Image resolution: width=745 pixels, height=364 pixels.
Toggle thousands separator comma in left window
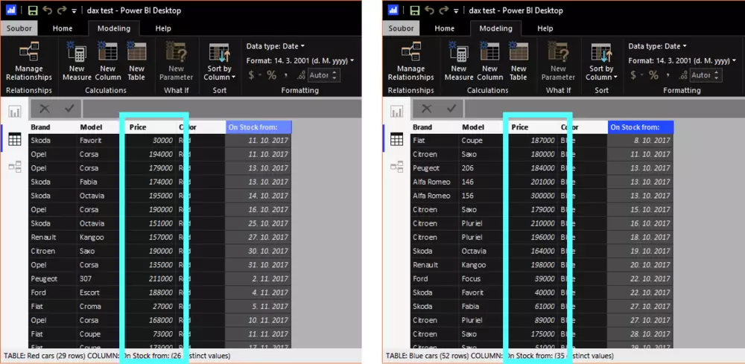(286, 75)
